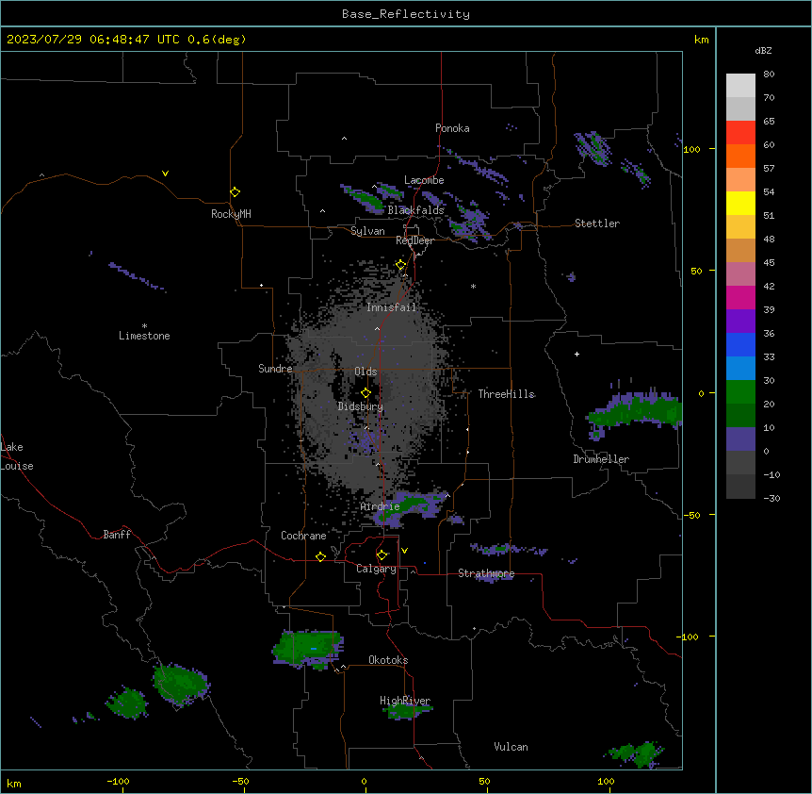This screenshot has height=794, width=812.
Task: Pick the blue 36-33 dBZ legend swatch
Action: click(x=740, y=344)
